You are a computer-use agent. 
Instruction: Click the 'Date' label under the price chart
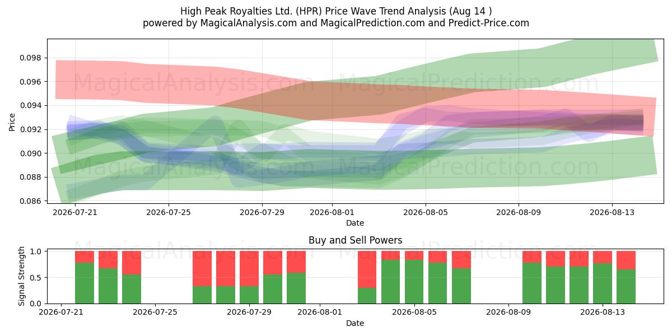point(355,223)
